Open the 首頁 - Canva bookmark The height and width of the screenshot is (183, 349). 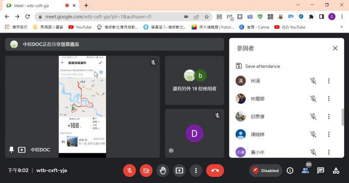click(254, 27)
